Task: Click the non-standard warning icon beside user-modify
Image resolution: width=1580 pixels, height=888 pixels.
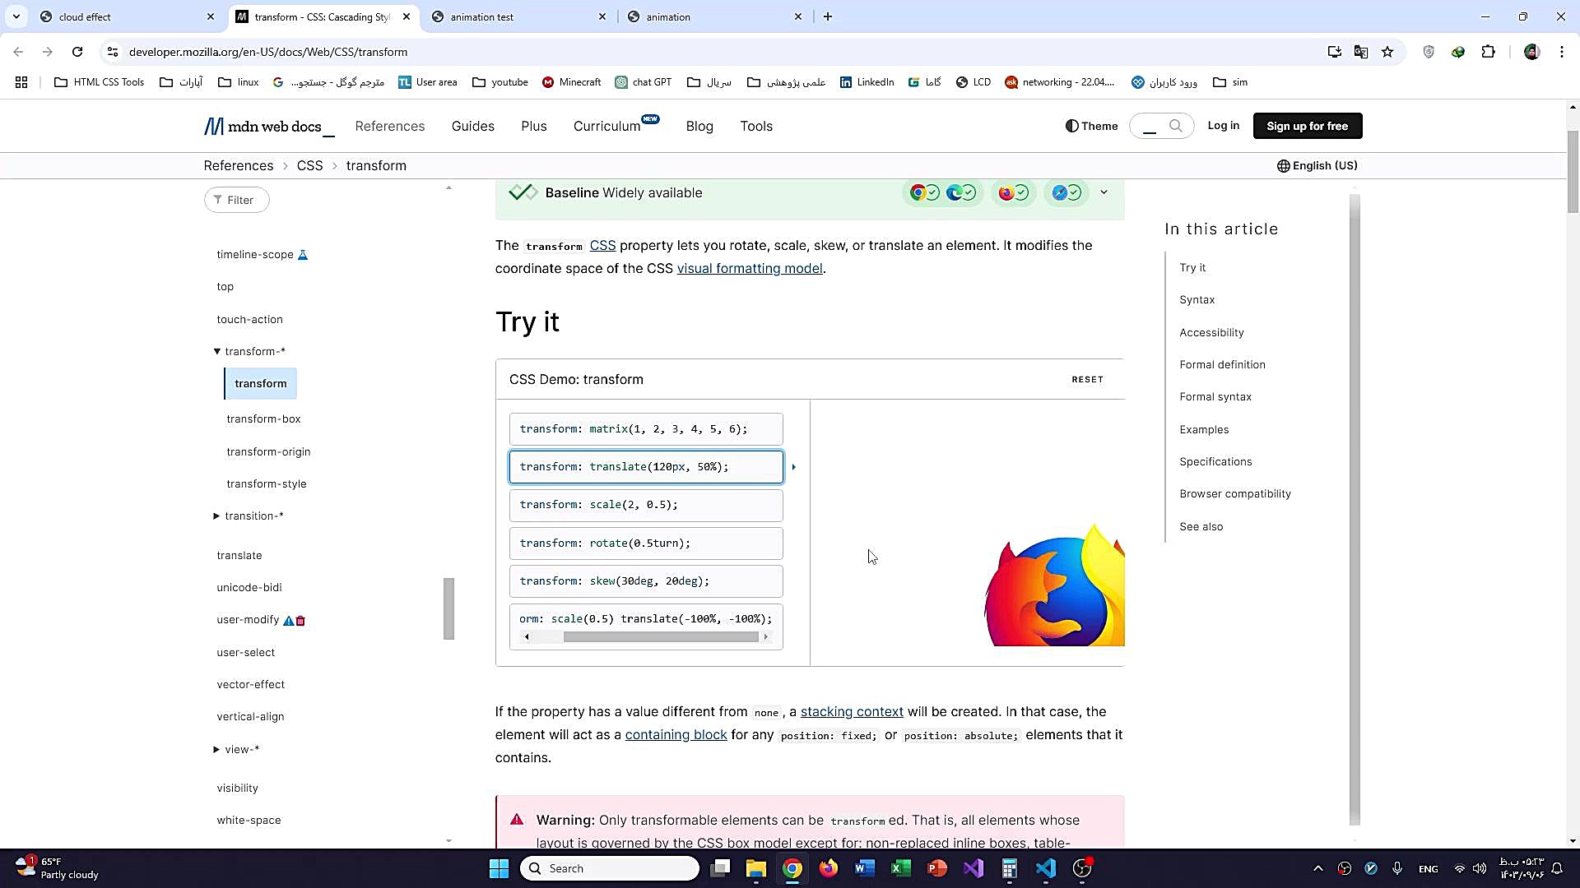Action: coord(288,620)
